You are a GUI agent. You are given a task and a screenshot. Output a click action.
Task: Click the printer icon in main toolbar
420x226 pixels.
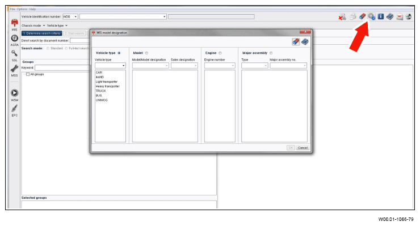point(353,16)
